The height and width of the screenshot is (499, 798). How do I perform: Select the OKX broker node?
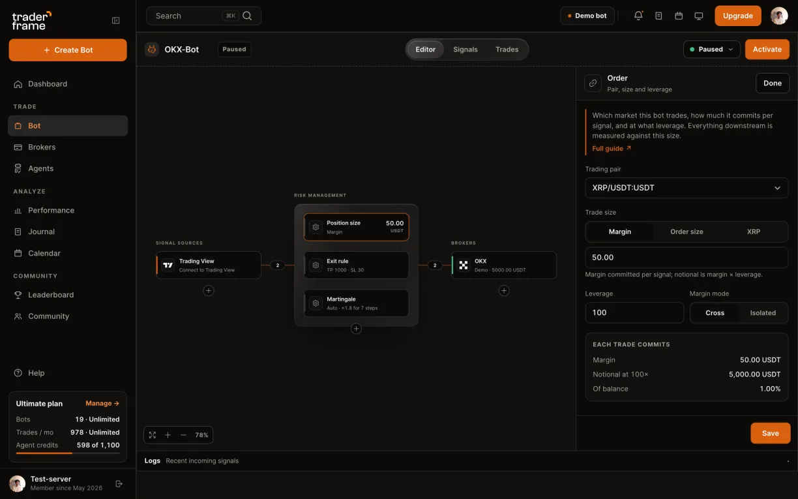click(x=504, y=265)
